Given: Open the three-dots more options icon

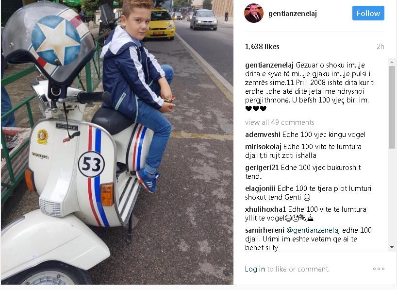Looking at the screenshot, I should coord(379,269).
